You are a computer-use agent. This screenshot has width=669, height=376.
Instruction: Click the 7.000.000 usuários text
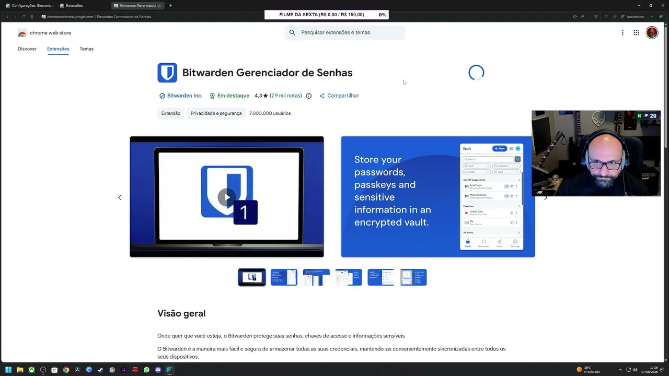click(x=270, y=113)
